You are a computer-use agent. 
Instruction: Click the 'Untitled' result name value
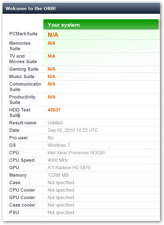pos(55,123)
